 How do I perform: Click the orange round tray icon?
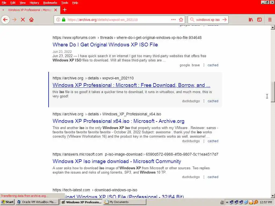click(251, 202)
